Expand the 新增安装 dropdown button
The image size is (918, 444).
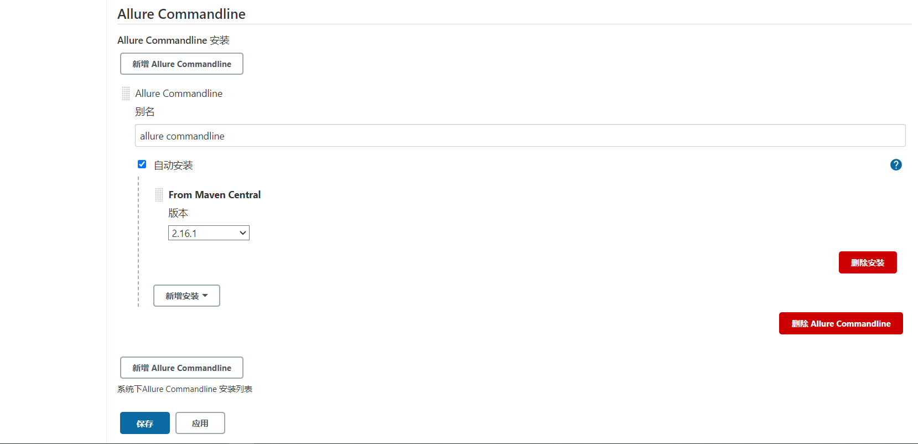coord(186,296)
